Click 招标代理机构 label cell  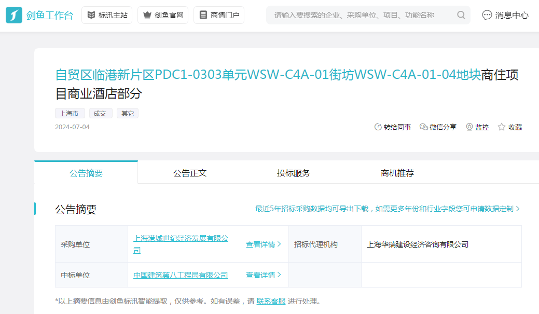[325, 244]
